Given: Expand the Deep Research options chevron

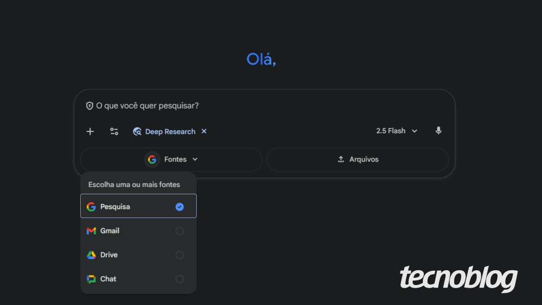Looking at the screenshot, I should pos(196,159).
